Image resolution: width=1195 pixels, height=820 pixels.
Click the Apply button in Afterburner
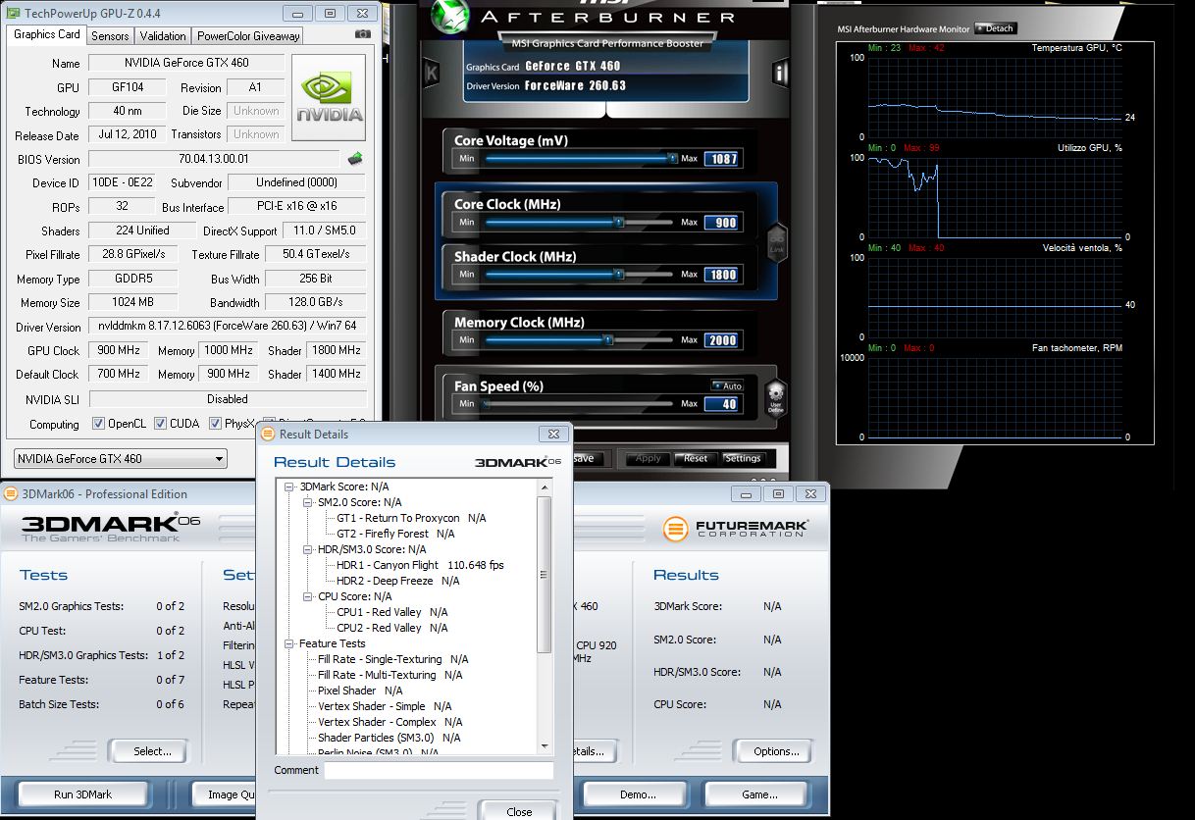(x=649, y=458)
